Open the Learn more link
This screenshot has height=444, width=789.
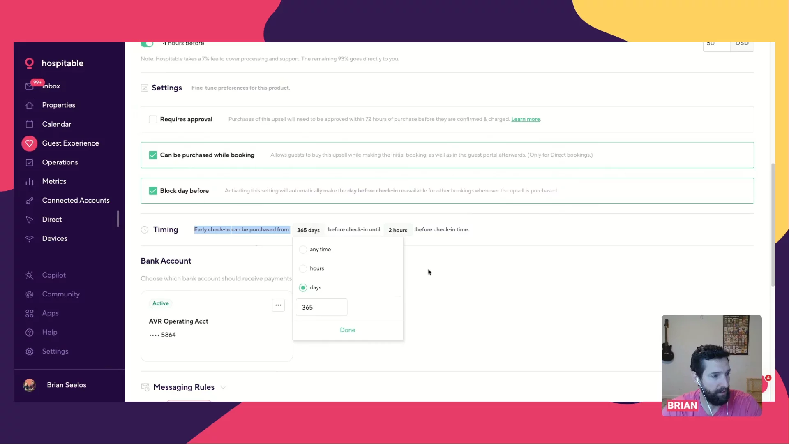(525, 119)
